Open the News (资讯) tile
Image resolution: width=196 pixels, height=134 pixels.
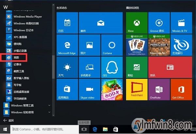[x=170, y=67]
